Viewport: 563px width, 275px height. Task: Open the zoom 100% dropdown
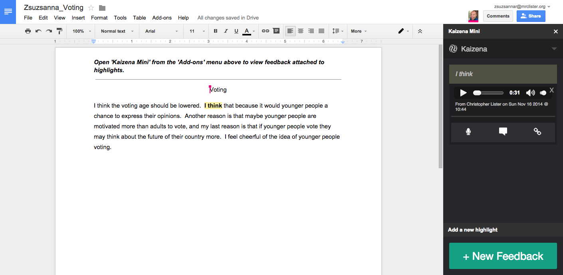[81, 31]
